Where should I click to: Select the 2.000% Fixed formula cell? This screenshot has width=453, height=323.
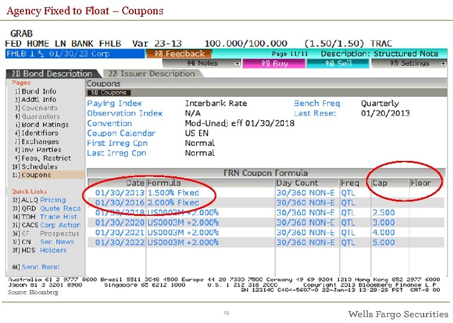coord(173,202)
